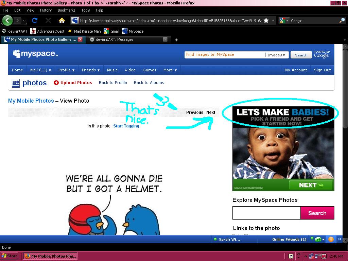Screen dimensions: 348x261
Task: Open the MySpace bookmark
Action: [x=133, y=31]
